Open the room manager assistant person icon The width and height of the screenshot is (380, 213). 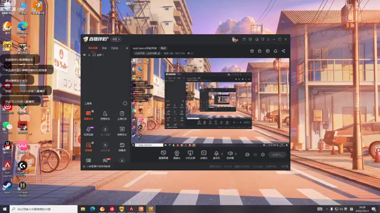pyautogui.click(x=105, y=115)
